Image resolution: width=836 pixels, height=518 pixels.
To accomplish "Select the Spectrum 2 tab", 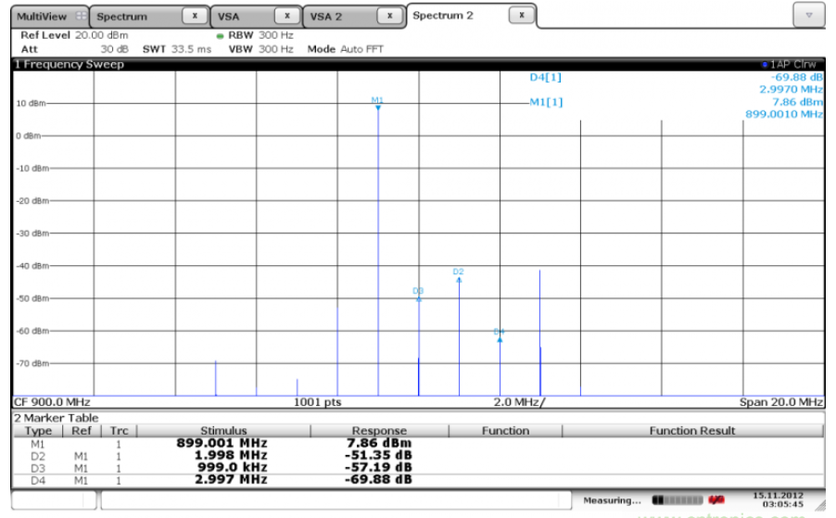I will tap(472, 16).
